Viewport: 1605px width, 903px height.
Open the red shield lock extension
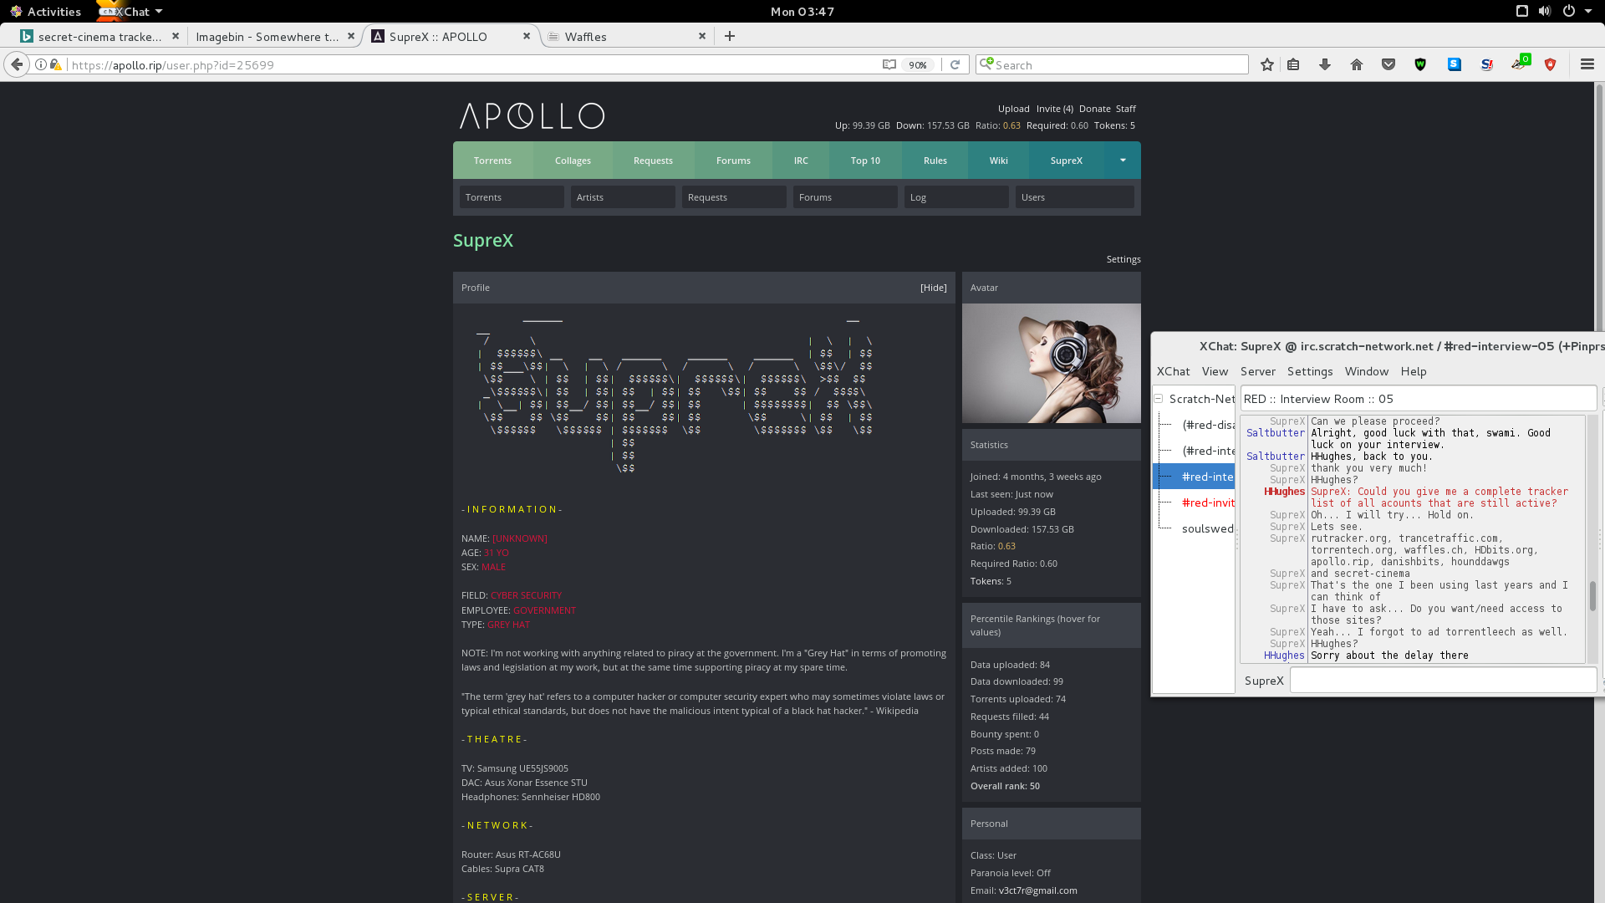(x=1551, y=64)
